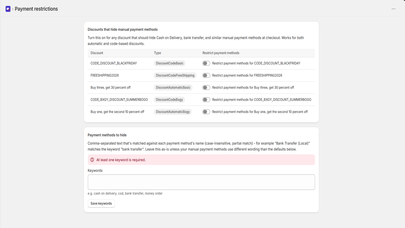Enable restriction for CODE_BXGY_DISCOUNT_SUMMERBOGO
Screen dimensions: 405x228
[206, 100]
